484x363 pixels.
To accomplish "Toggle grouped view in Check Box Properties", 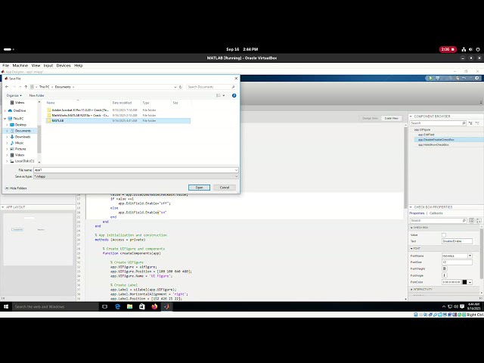I will click(472, 220).
